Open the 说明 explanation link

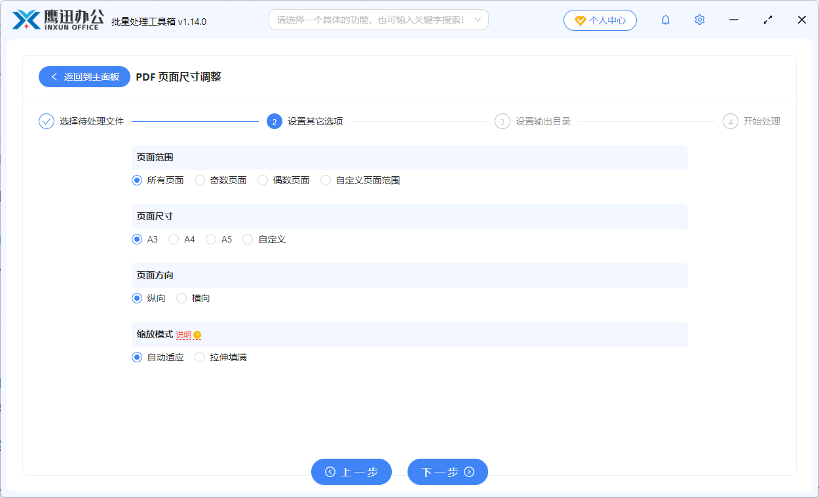pos(184,334)
